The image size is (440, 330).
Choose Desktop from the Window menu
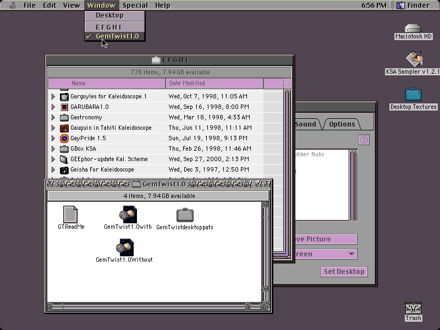tap(115, 15)
